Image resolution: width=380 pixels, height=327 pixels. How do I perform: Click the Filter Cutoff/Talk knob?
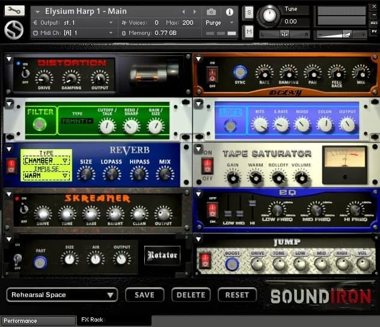pos(107,126)
